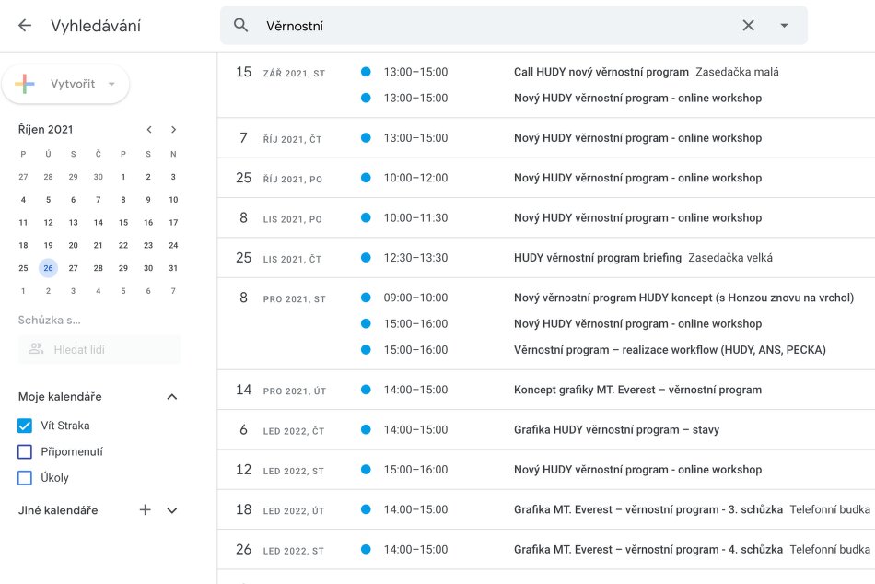875x584 pixels.
Task: Select October 1 in the mini calendar
Action: [123, 177]
